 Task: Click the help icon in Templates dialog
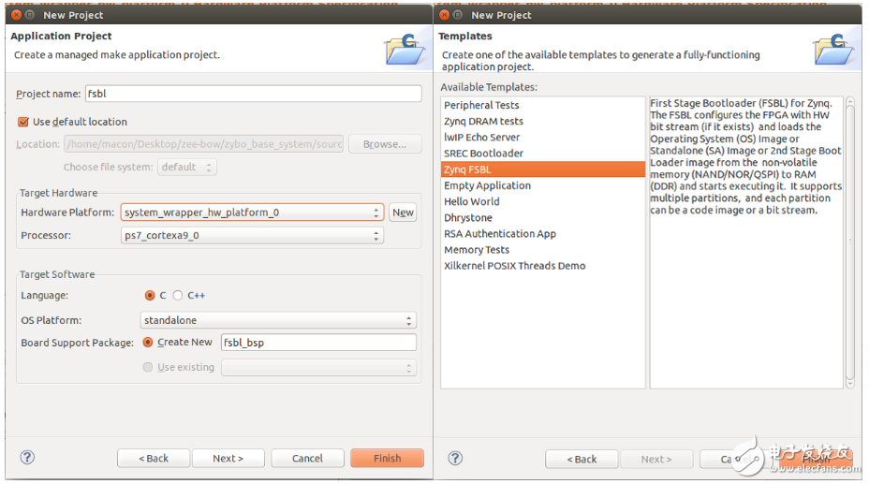(455, 458)
